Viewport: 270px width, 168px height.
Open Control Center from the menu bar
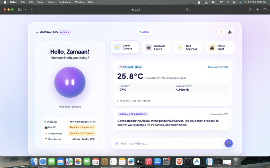click(x=234, y=2)
